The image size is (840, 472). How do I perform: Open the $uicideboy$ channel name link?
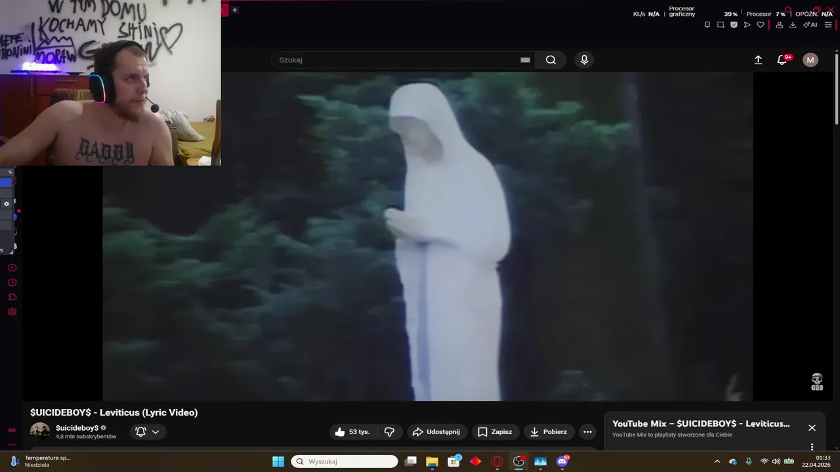point(77,427)
